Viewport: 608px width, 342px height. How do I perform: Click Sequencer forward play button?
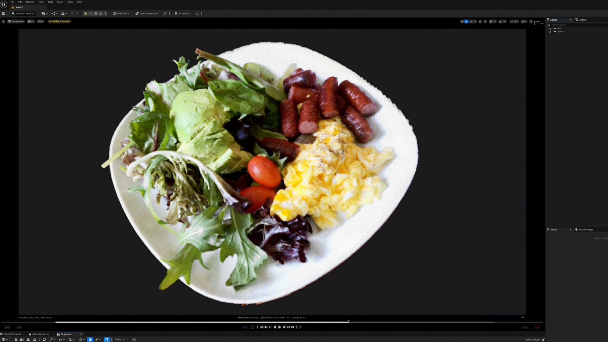(280, 327)
